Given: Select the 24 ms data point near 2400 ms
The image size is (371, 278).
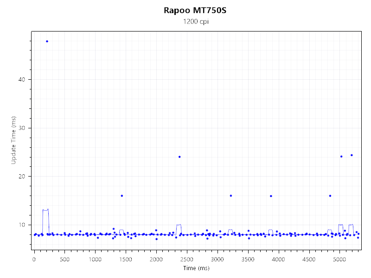Looking at the screenshot, I should [179, 157].
